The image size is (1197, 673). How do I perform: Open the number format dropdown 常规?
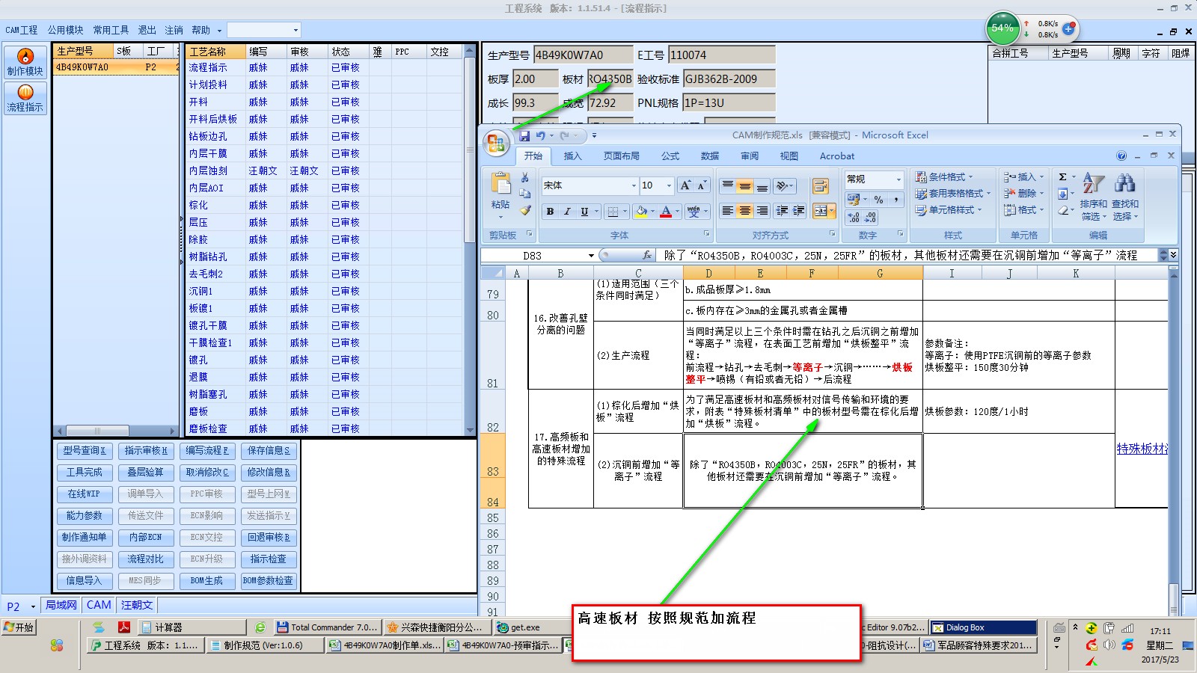(898, 179)
